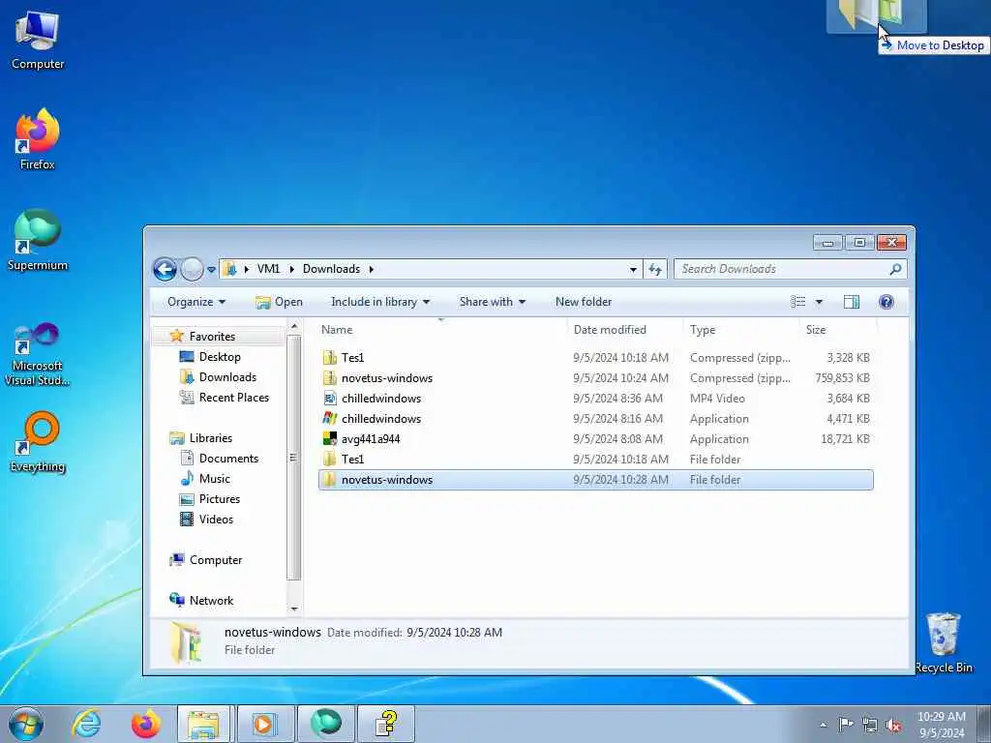
Task: Click Downloads in the address breadcrumb
Action: [x=331, y=269]
